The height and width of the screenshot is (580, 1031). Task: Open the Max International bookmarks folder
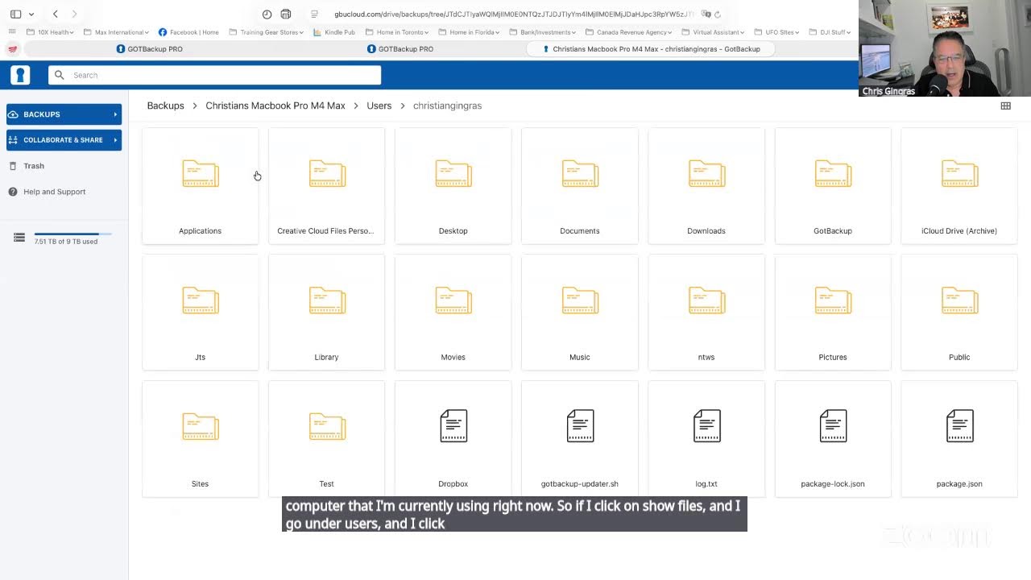[117, 32]
